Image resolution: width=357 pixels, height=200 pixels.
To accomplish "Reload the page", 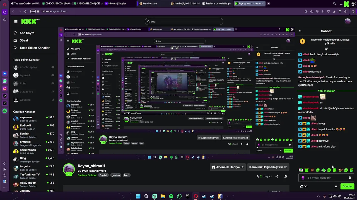I will click(25, 11).
